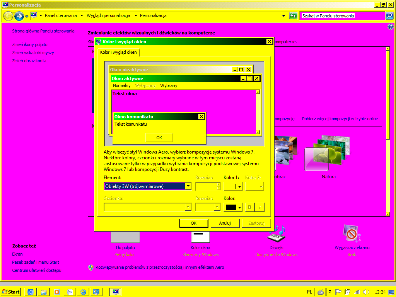Click PL language indicator
Screen dimensions: 396x297
pos(309,292)
